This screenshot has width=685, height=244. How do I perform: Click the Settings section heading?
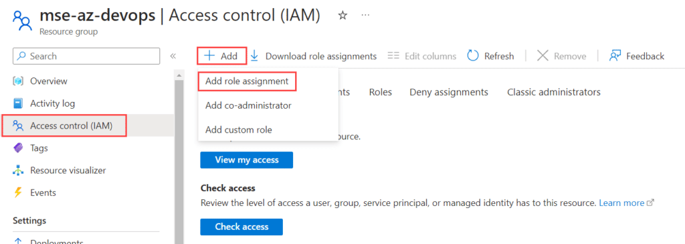[29, 221]
